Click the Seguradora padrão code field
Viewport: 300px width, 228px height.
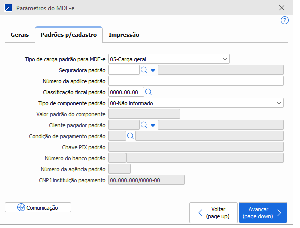pos(123,70)
